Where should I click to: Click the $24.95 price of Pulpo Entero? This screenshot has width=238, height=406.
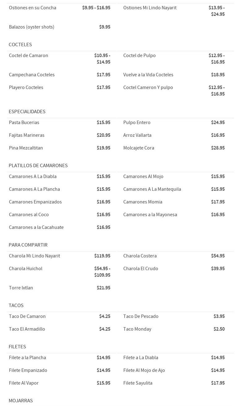tap(218, 123)
